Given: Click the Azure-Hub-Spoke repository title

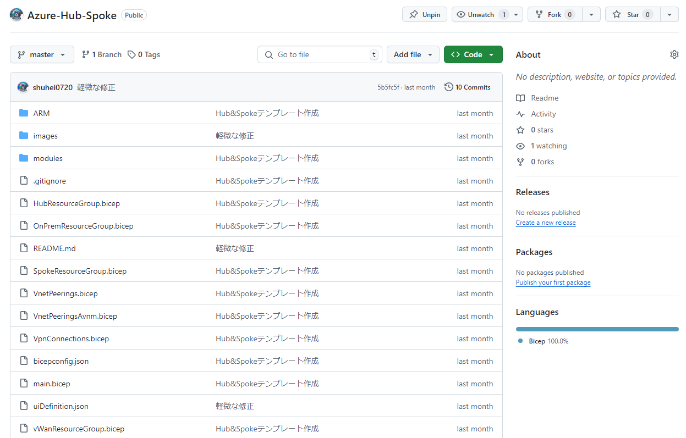Looking at the screenshot, I should click(x=72, y=15).
